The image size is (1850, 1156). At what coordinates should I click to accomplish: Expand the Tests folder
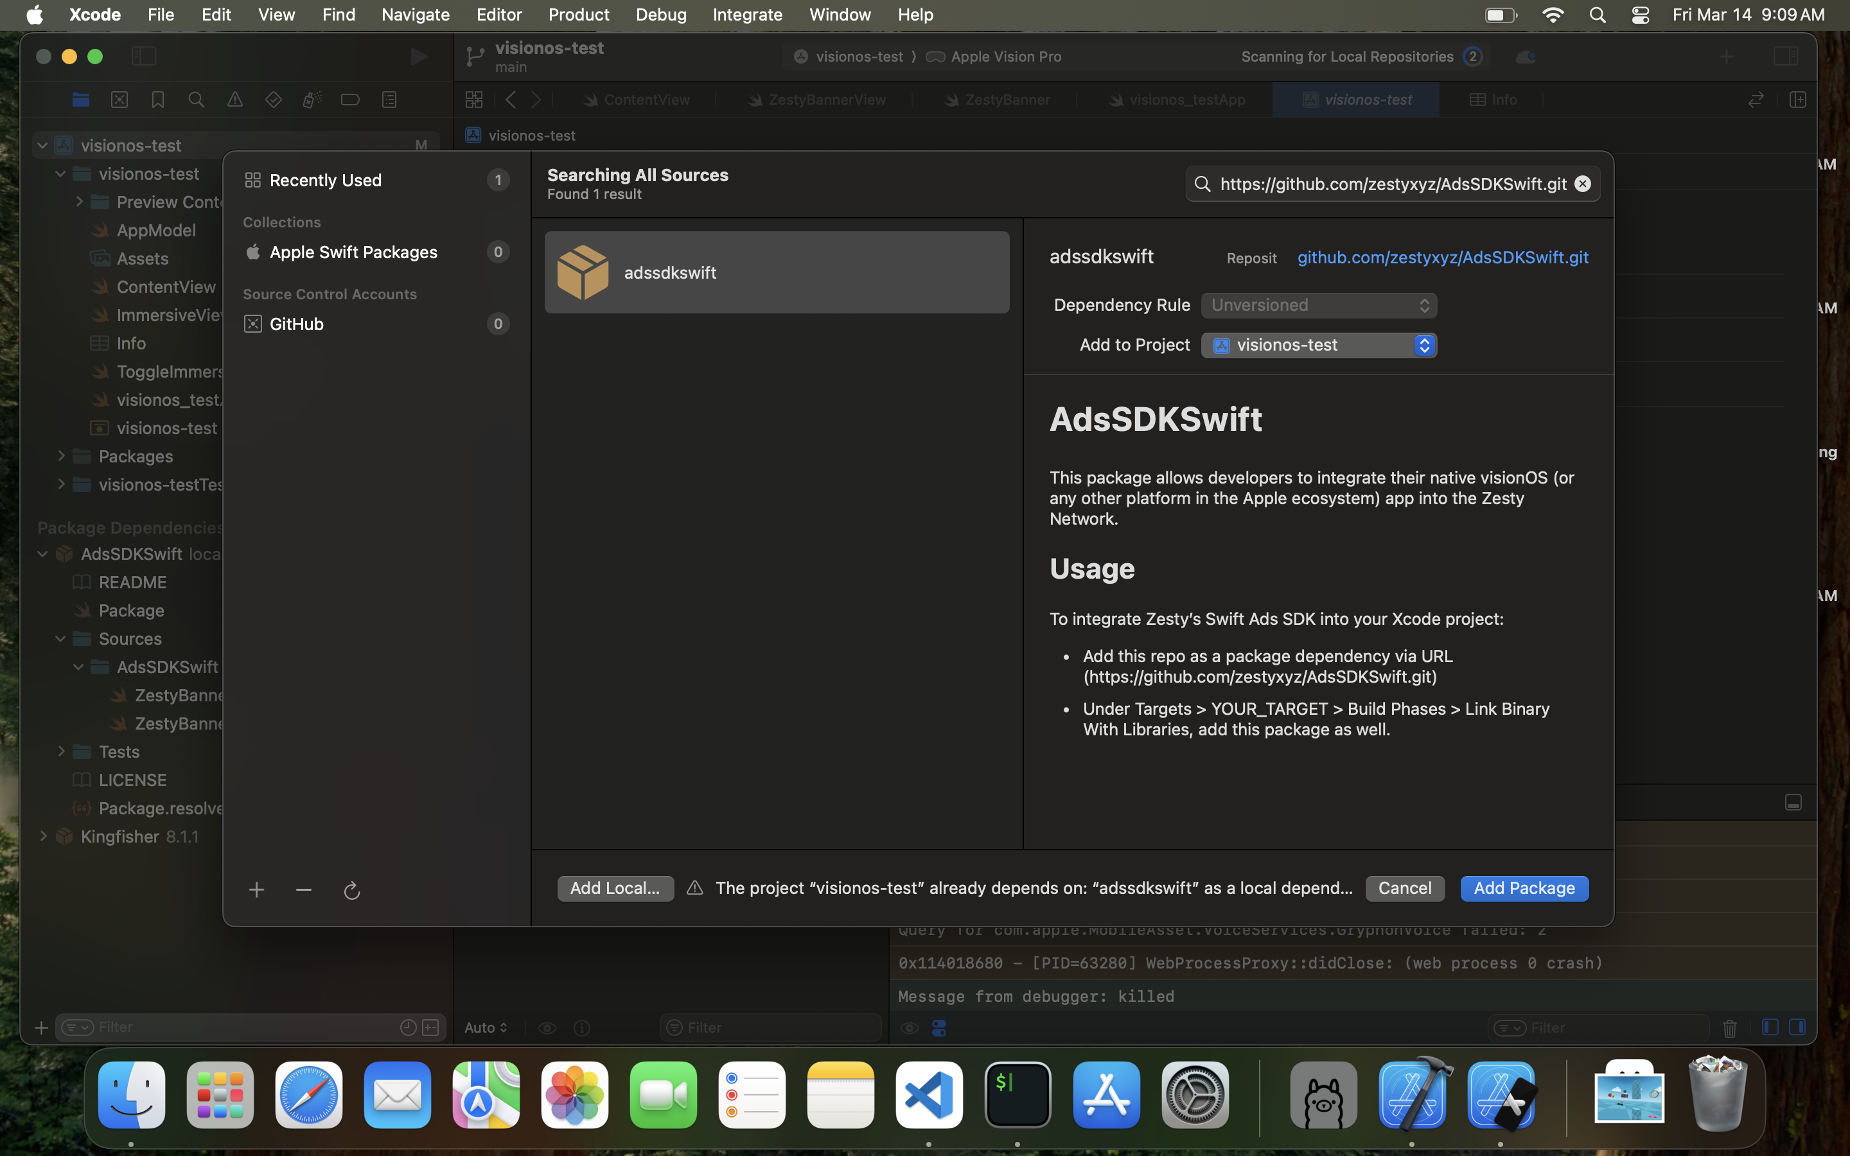point(60,751)
